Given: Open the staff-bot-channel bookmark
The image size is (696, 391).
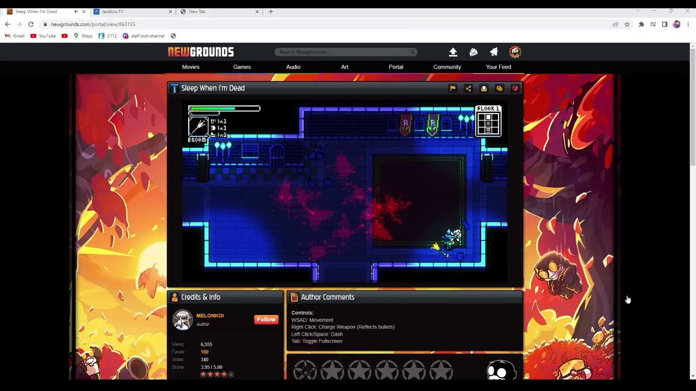Looking at the screenshot, I should [x=144, y=36].
